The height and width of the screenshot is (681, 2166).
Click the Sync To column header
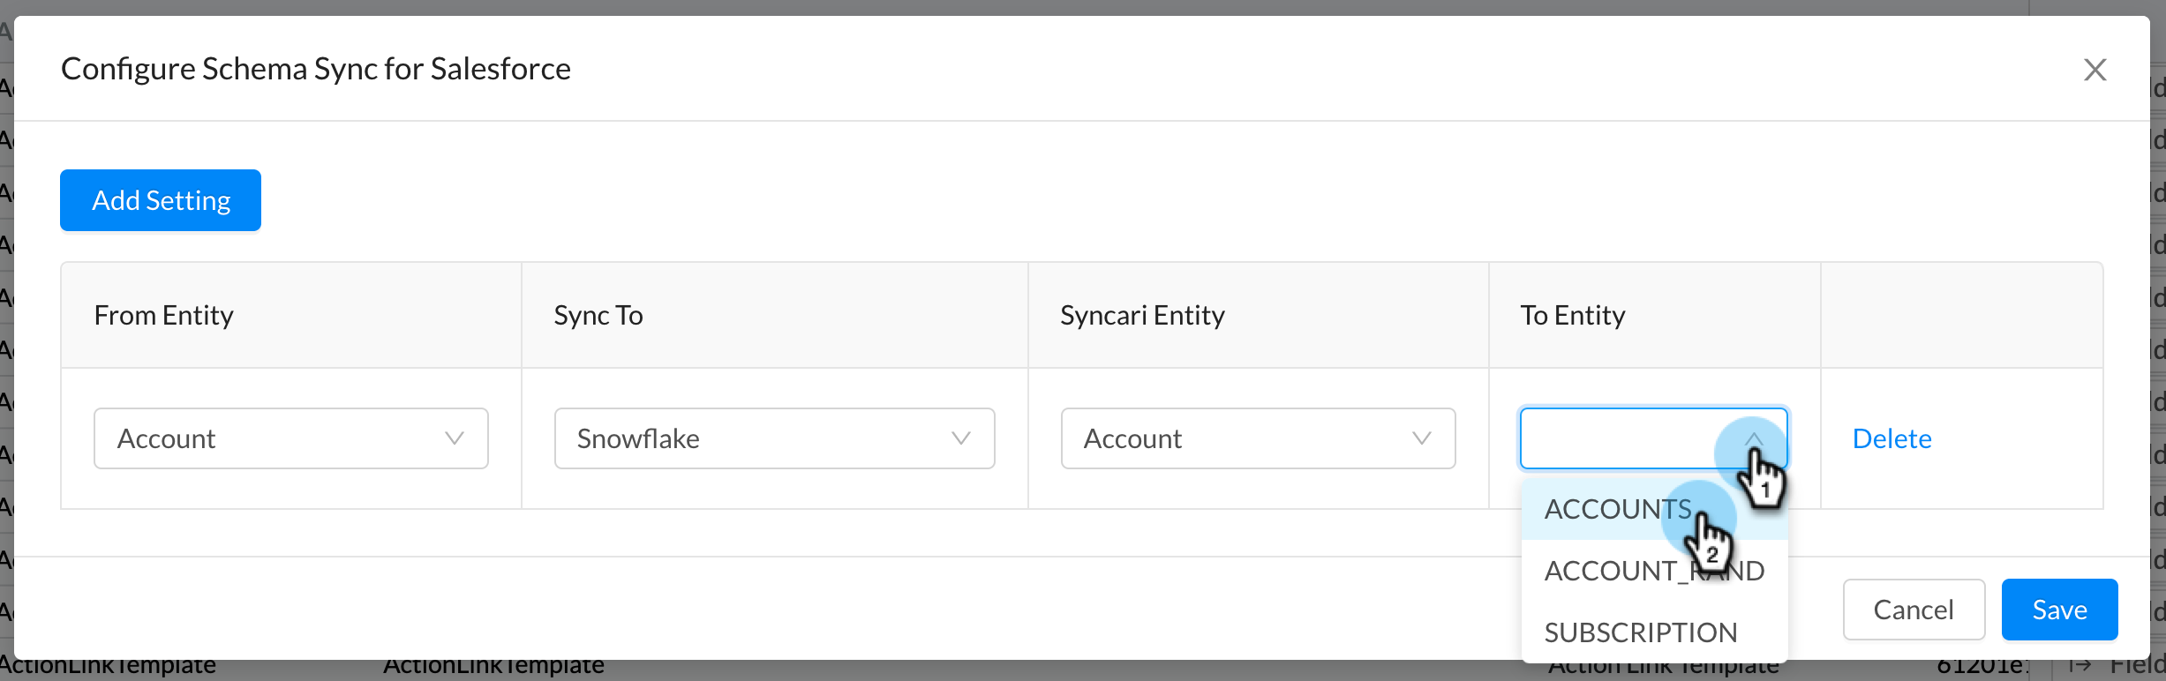coord(598,315)
